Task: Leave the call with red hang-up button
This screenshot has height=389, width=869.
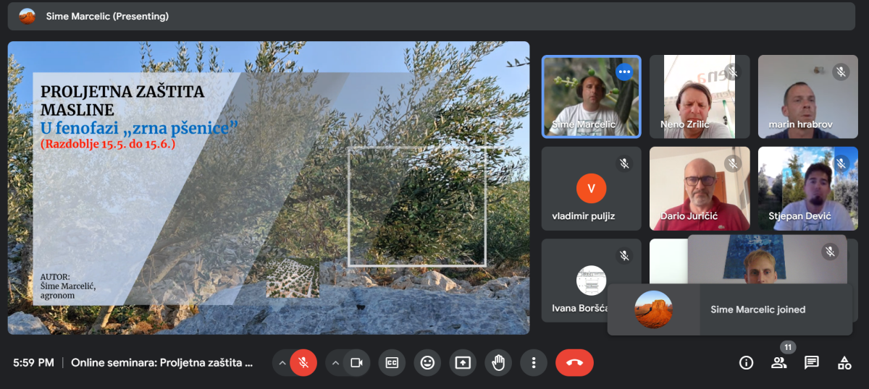Action: coord(574,363)
